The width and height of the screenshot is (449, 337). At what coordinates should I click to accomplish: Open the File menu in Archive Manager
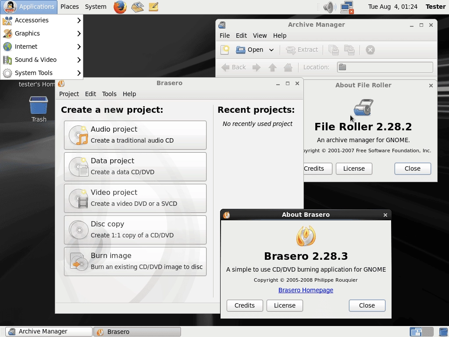click(224, 36)
